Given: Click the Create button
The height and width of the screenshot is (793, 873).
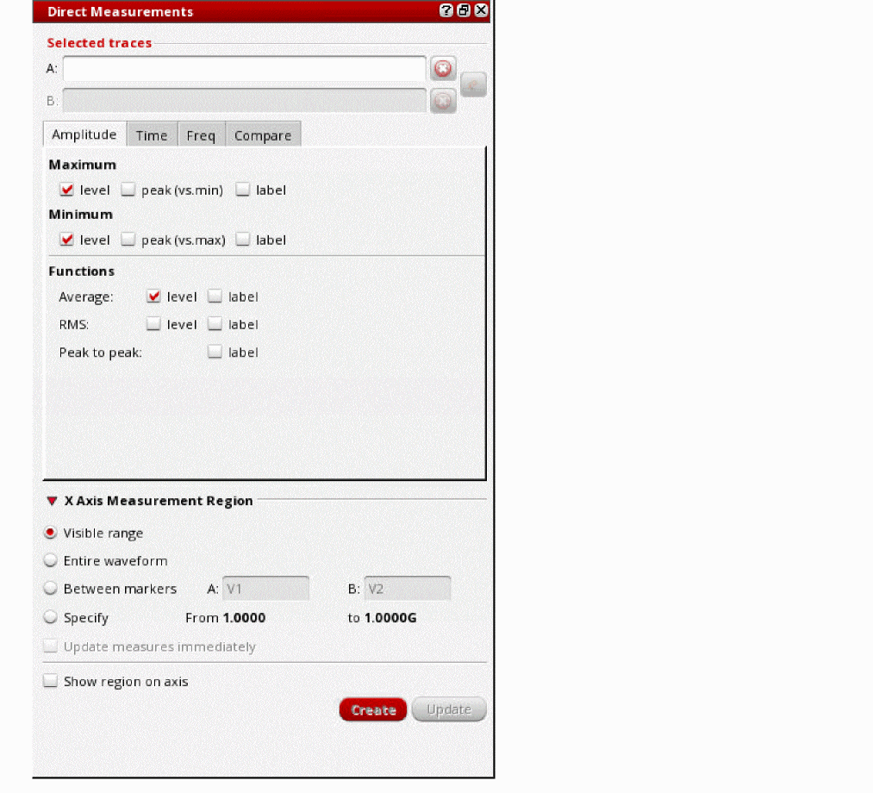Looking at the screenshot, I should 373,710.
